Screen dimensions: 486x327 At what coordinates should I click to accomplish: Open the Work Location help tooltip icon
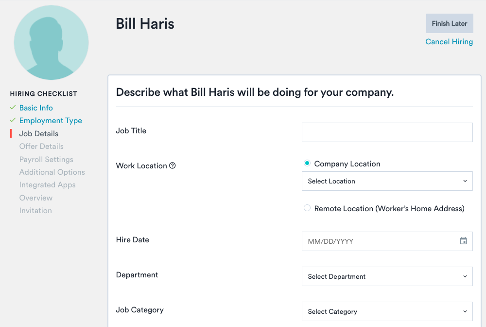173,165
